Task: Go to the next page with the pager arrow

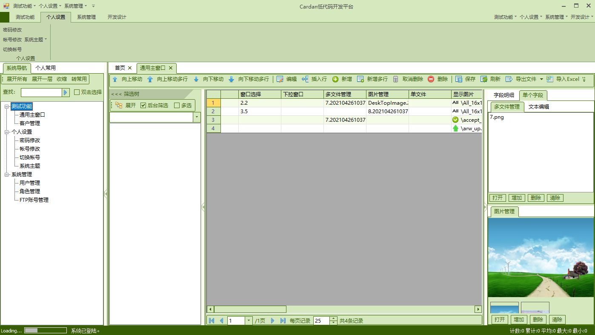Action: [x=273, y=321]
